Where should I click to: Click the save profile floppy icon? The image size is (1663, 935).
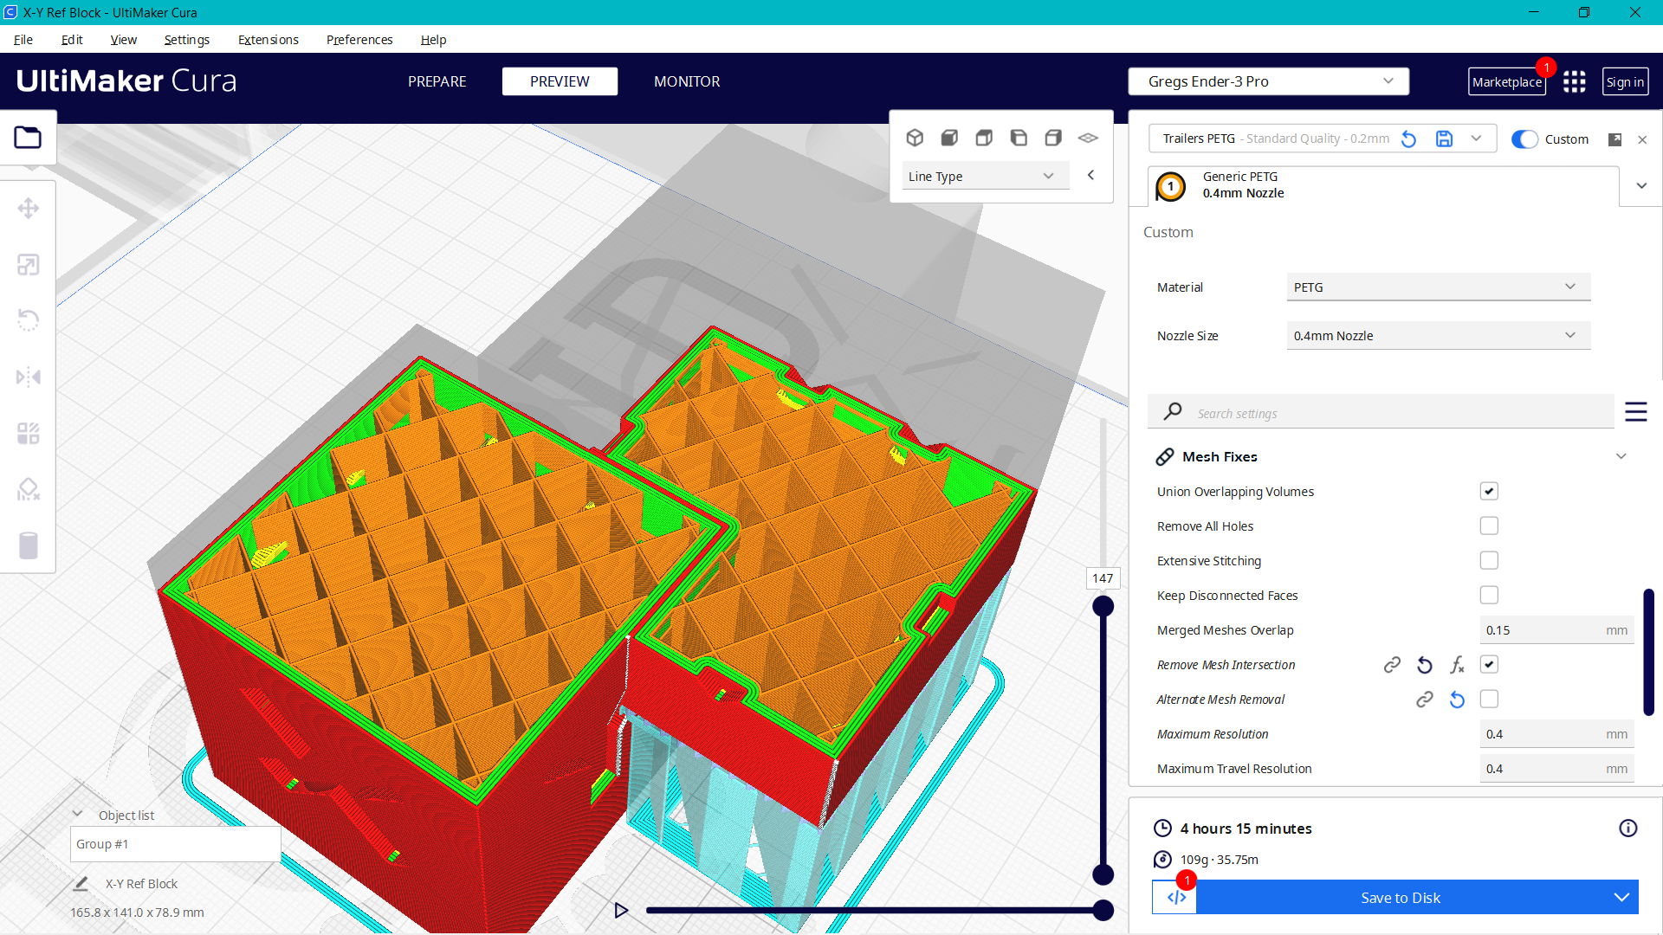coord(1444,139)
